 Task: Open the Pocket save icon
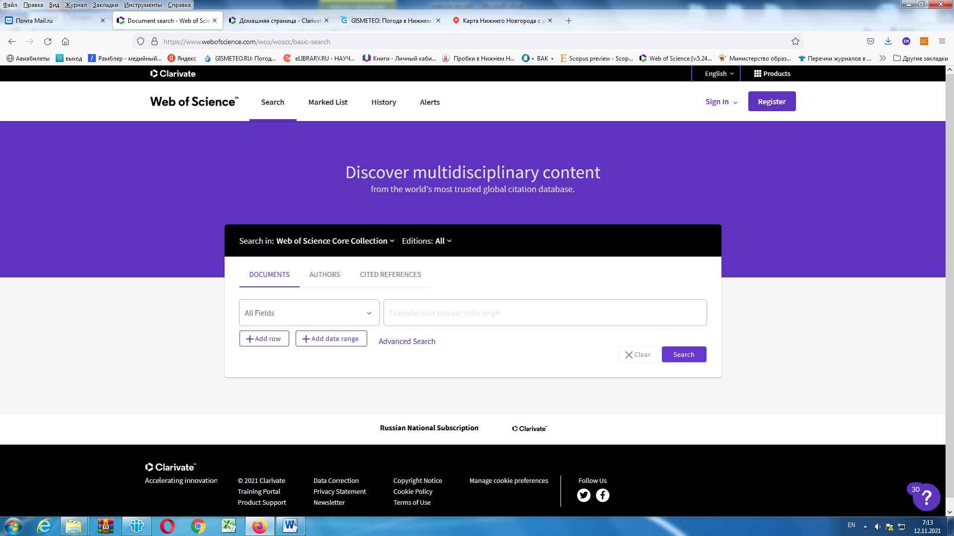coord(870,41)
